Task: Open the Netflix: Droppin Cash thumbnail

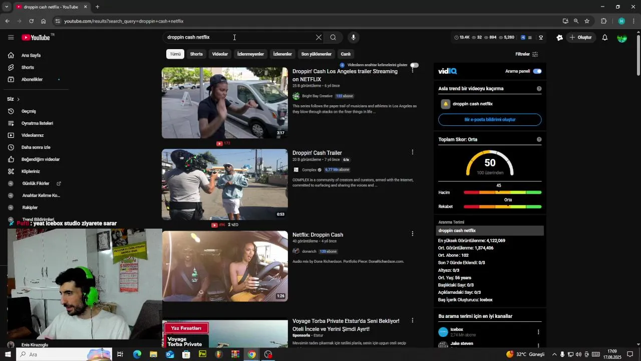Action: [x=225, y=266]
